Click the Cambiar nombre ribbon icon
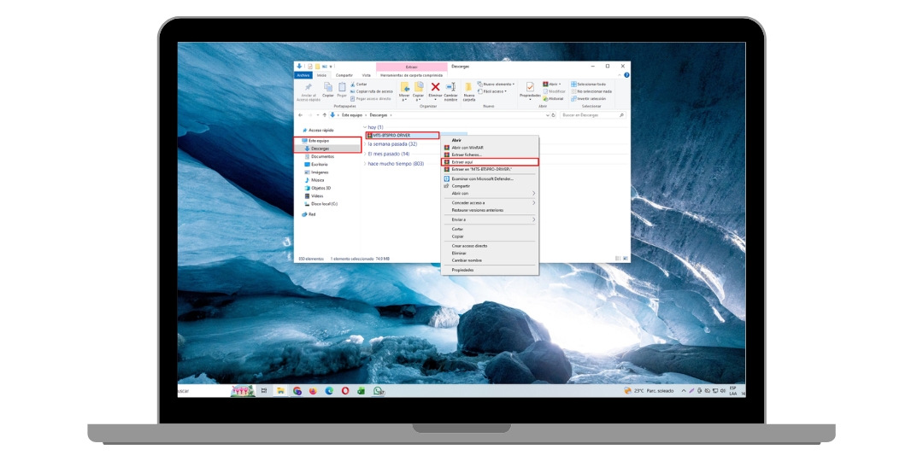 tap(450, 89)
